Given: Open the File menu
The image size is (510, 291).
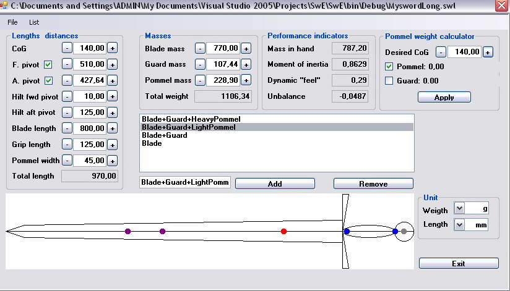Looking at the screenshot, I should click(12, 22).
